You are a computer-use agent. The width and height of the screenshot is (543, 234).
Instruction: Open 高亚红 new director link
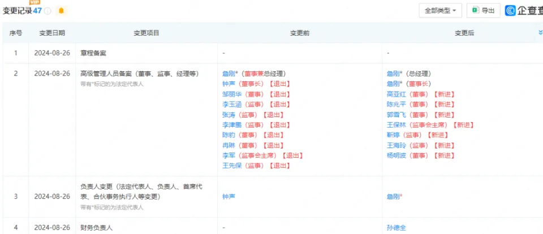click(397, 94)
